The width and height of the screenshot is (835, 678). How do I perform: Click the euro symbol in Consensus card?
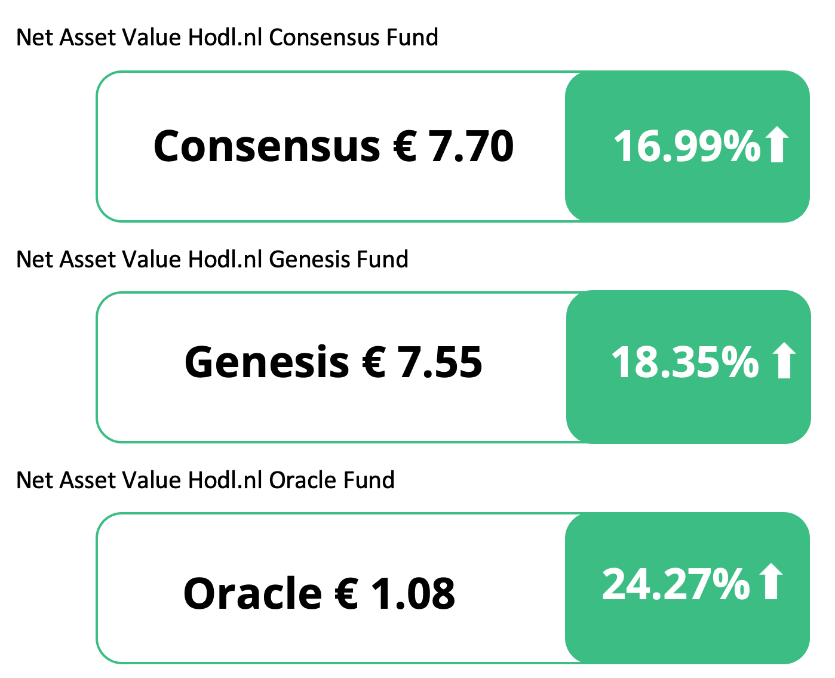[405, 147]
